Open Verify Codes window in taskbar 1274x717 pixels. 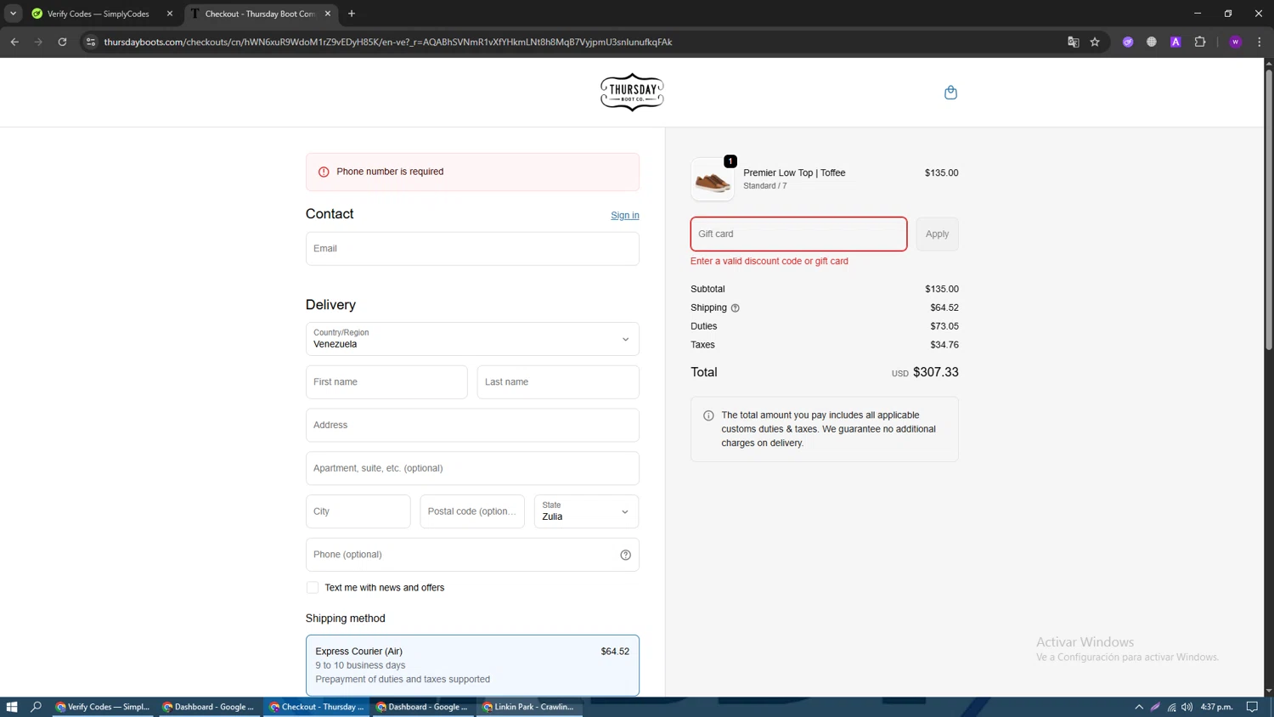coord(103,707)
